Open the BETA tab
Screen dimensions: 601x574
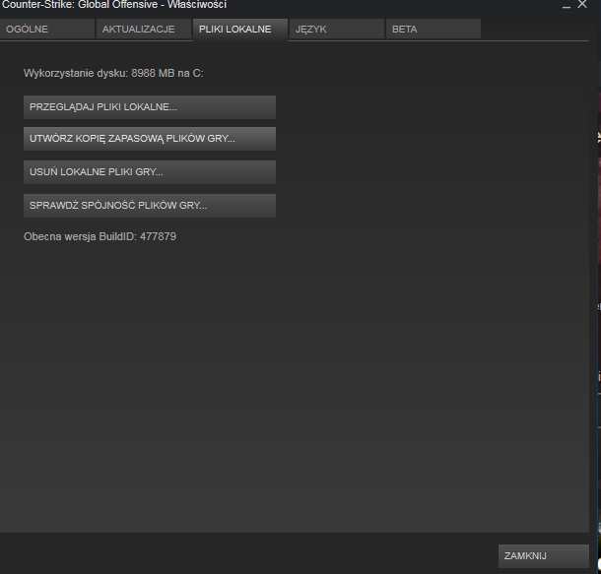pos(434,30)
